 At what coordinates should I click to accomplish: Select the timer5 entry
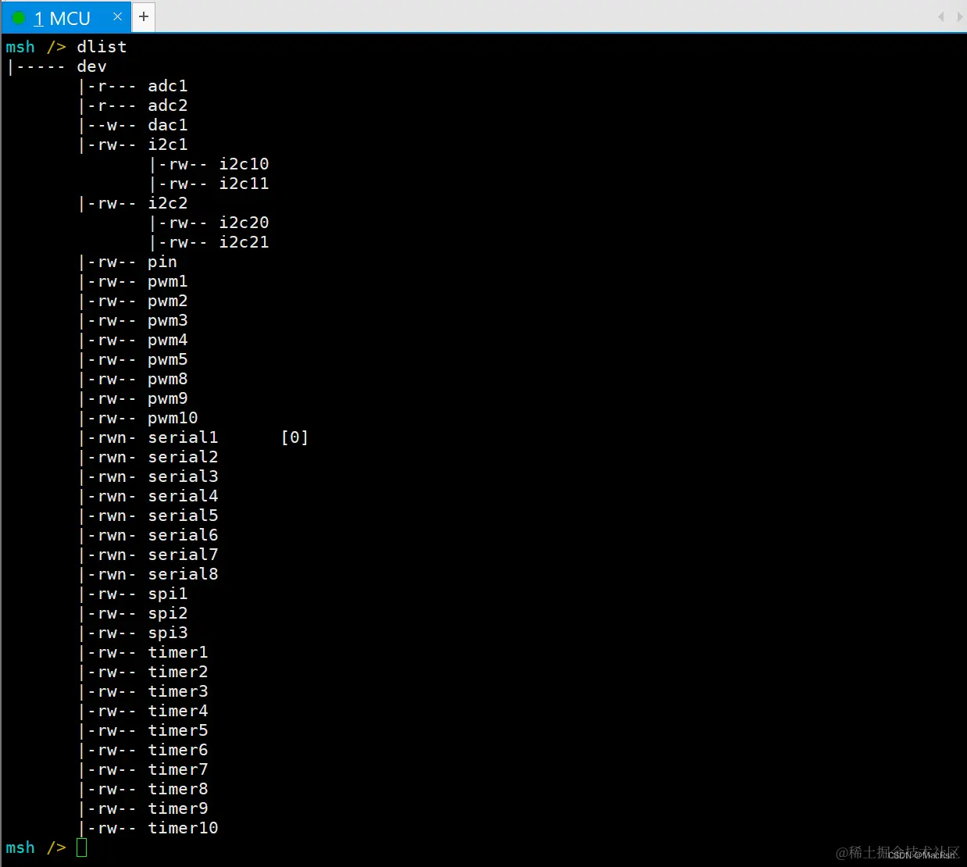[178, 730]
